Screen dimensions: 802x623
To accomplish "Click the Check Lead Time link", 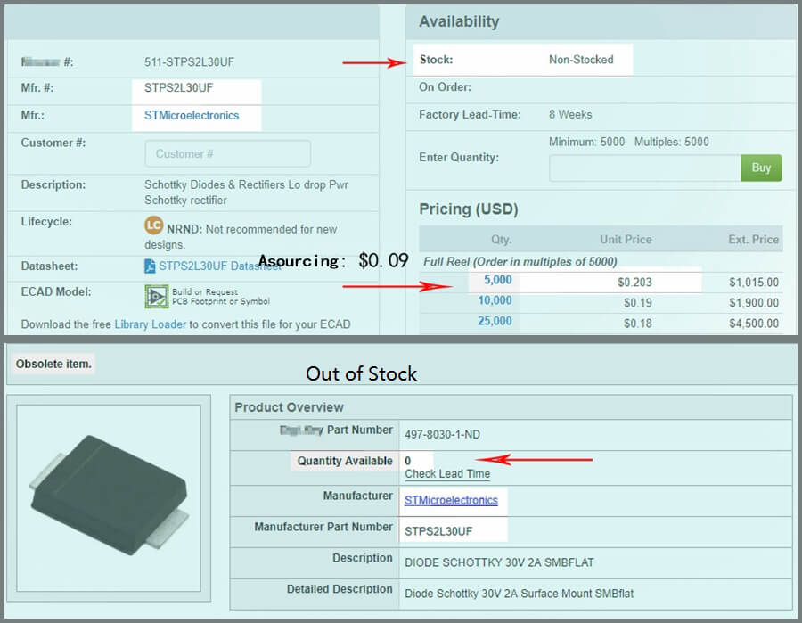I will pos(447,474).
